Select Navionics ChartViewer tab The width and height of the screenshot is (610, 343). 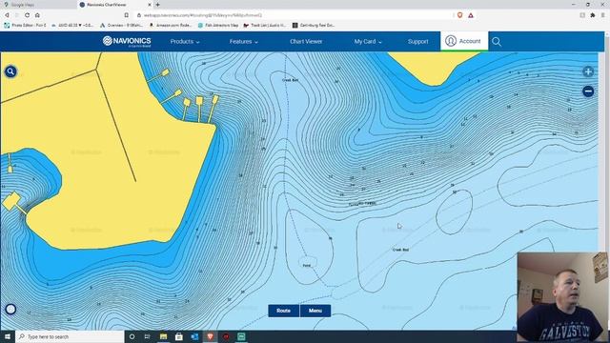click(x=115, y=5)
